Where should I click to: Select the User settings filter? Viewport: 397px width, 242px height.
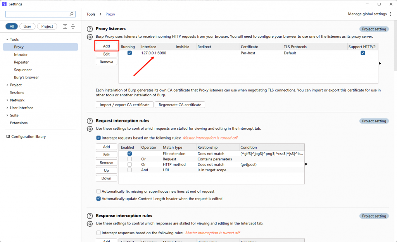click(x=28, y=26)
